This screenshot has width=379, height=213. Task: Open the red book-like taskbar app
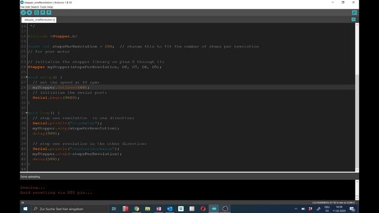[125, 209]
